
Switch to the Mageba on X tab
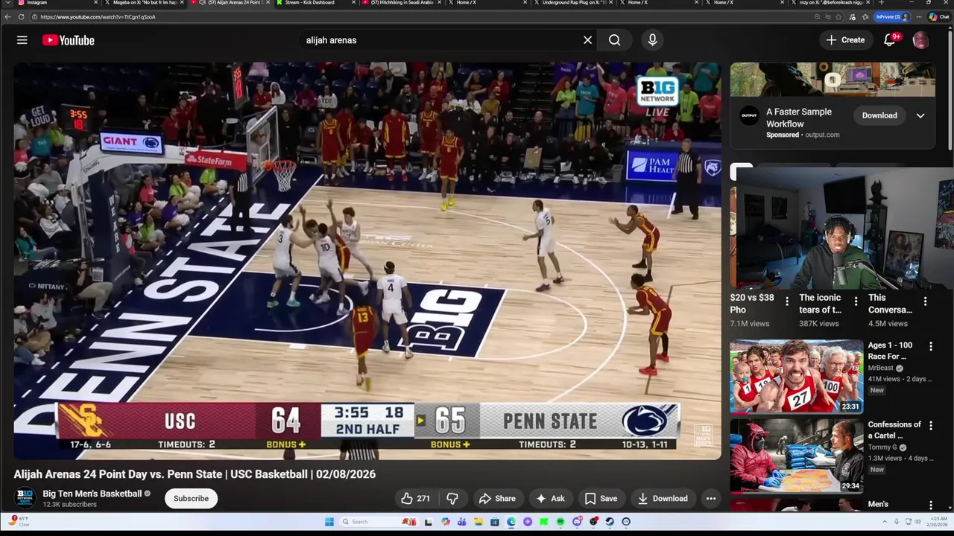pyautogui.click(x=144, y=3)
